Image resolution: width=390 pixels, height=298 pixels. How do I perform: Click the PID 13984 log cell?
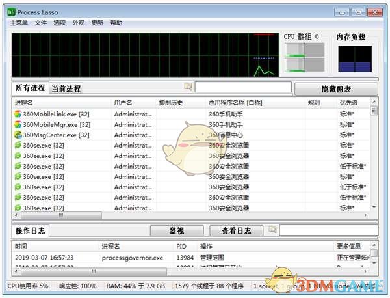(x=185, y=258)
